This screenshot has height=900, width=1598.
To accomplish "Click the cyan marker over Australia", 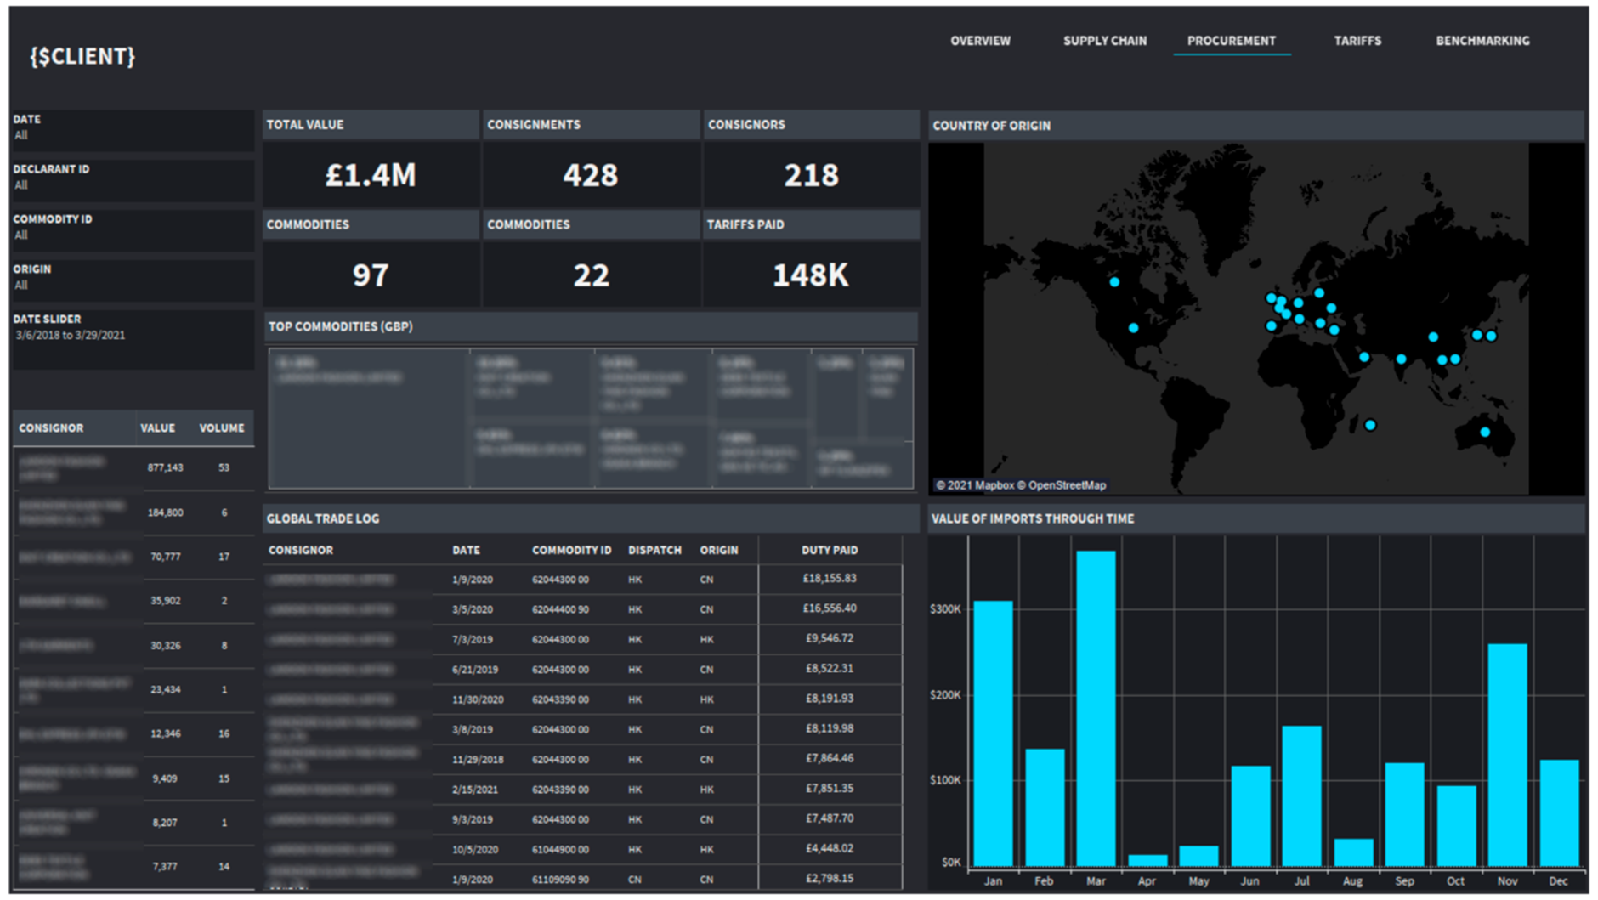I will [1485, 433].
